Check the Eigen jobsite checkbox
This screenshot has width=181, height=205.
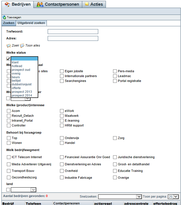62,71
